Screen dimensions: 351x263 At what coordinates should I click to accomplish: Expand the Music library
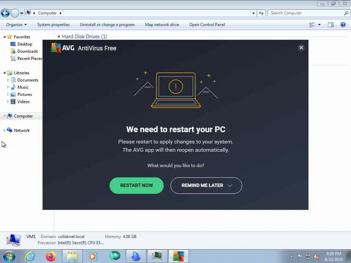(x=8, y=87)
